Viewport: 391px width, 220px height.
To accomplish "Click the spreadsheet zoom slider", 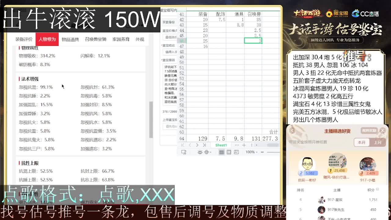I will tap(273, 152).
